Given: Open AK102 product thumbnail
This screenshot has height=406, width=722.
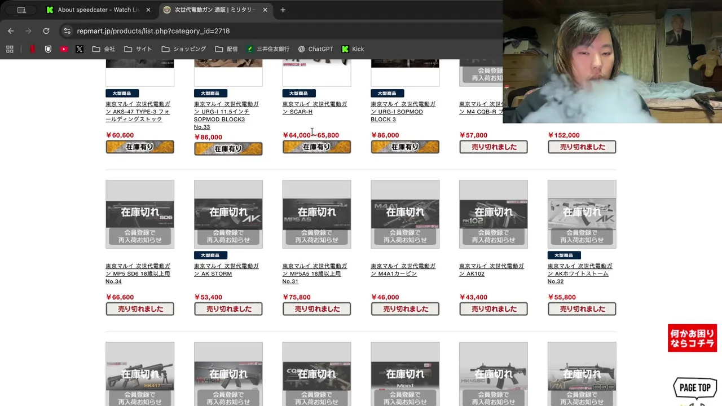Looking at the screenshot, I should pyautogui.click(x=494, y=214).
